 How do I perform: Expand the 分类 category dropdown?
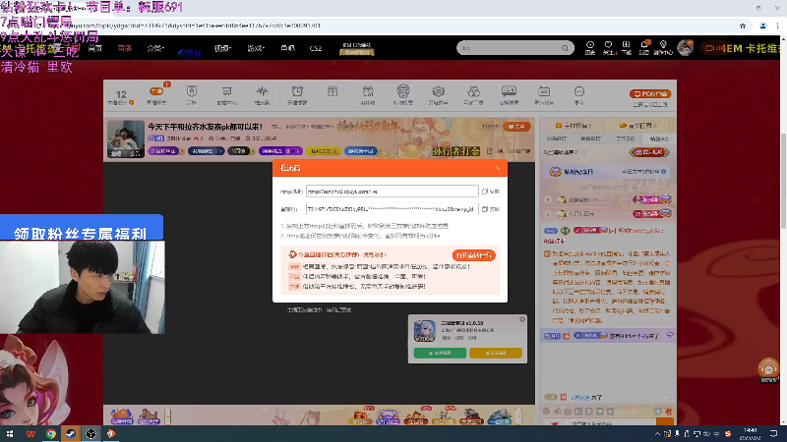(155, 48)
